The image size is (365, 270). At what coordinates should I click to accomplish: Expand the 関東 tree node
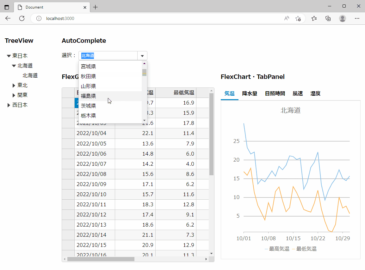(x=14, y=95)
